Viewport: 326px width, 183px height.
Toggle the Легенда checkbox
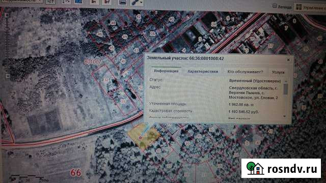(x=275, y=6)
